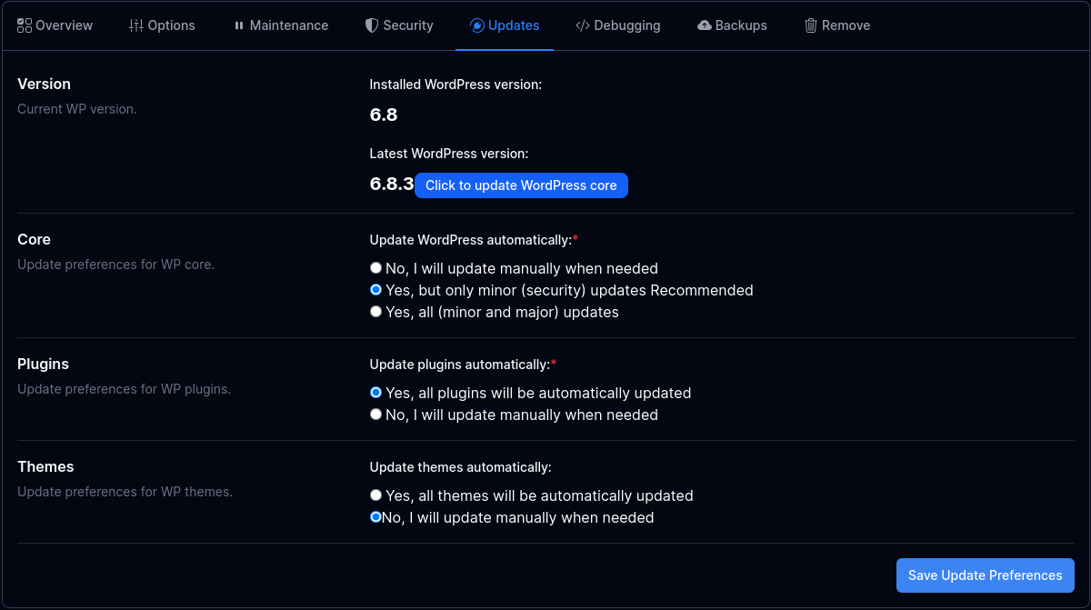
Task: Open the Debugging tab
Action: pos(626,25)
